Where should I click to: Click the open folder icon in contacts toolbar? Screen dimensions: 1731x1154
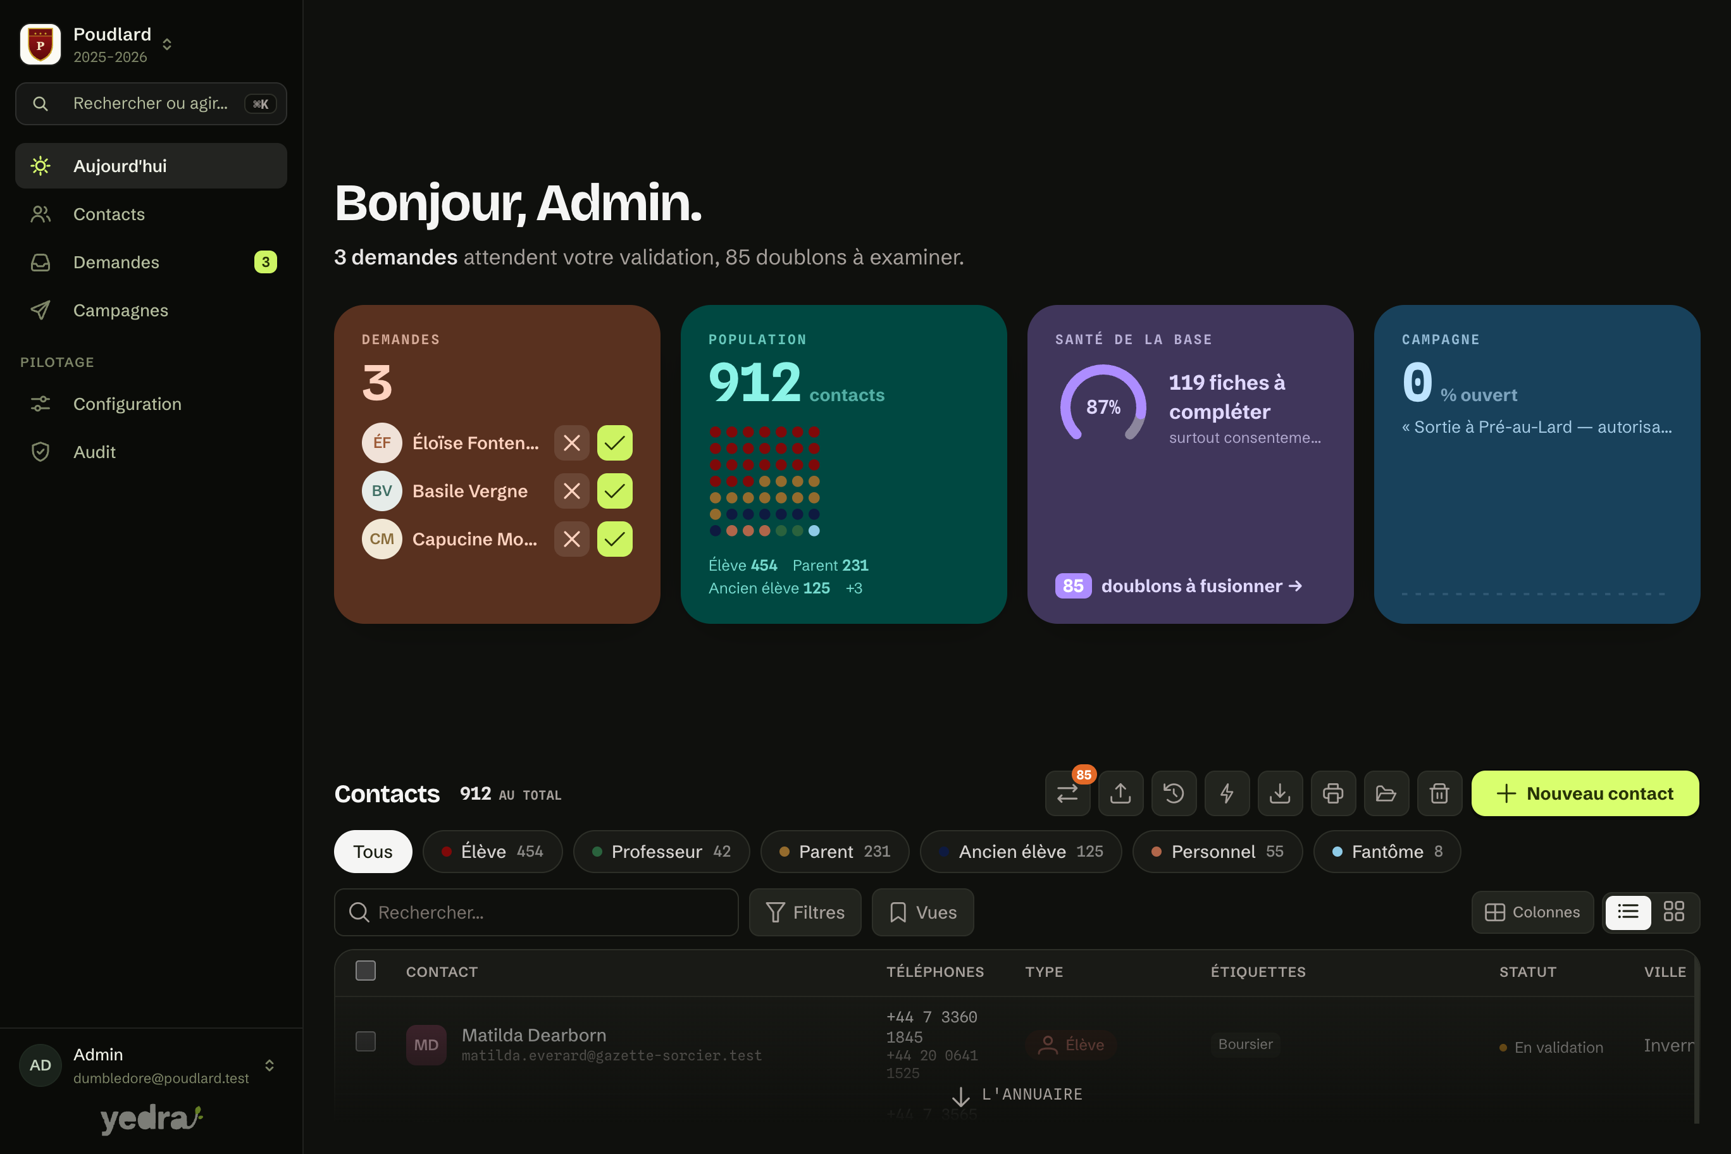pyautogui.click(x=1387, y=793)
